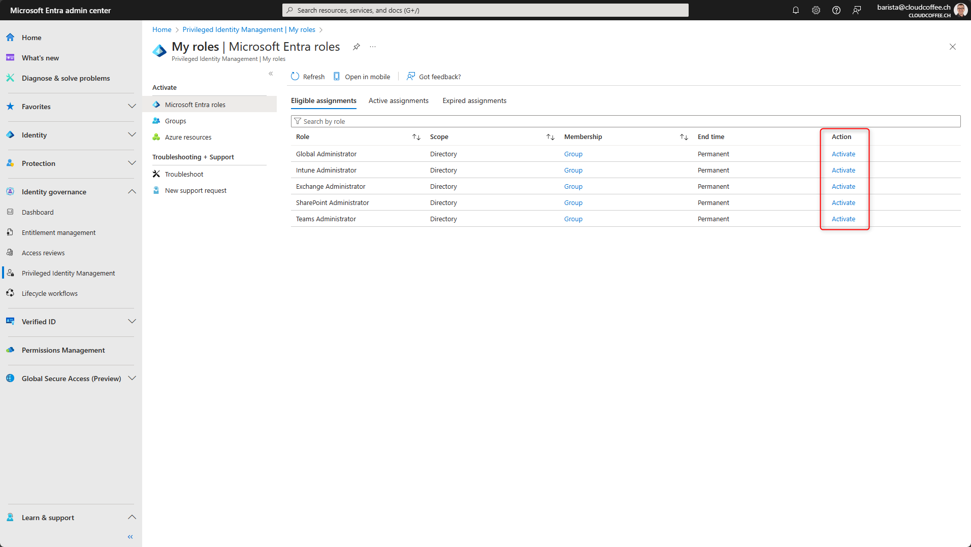Click the Groups icon in Activate menu
Viewport: 971px width, 547px height.
(156, 121)
